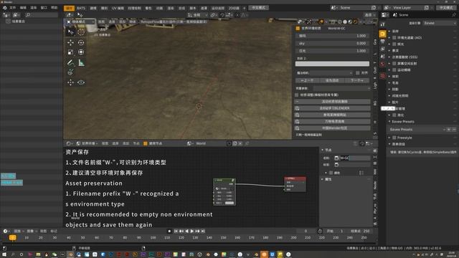459x258 pixels.
Task: Open the shader type World dropdown
Action: tap(87, 143)
